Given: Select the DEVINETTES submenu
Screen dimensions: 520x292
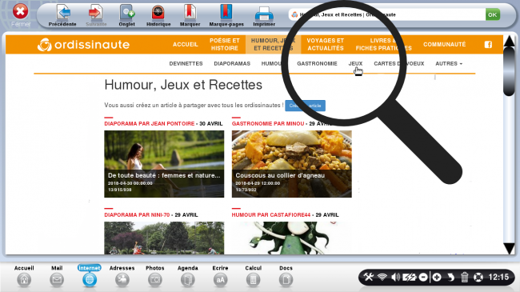Looking at the screenshot, I should [x=186, y=63].
